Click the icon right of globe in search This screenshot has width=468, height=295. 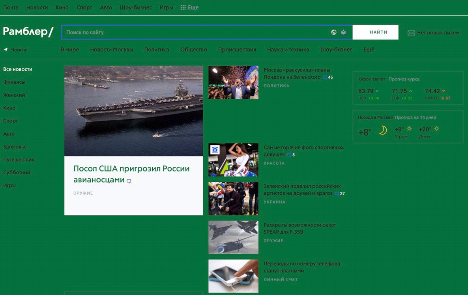click(x=343, y=32)
